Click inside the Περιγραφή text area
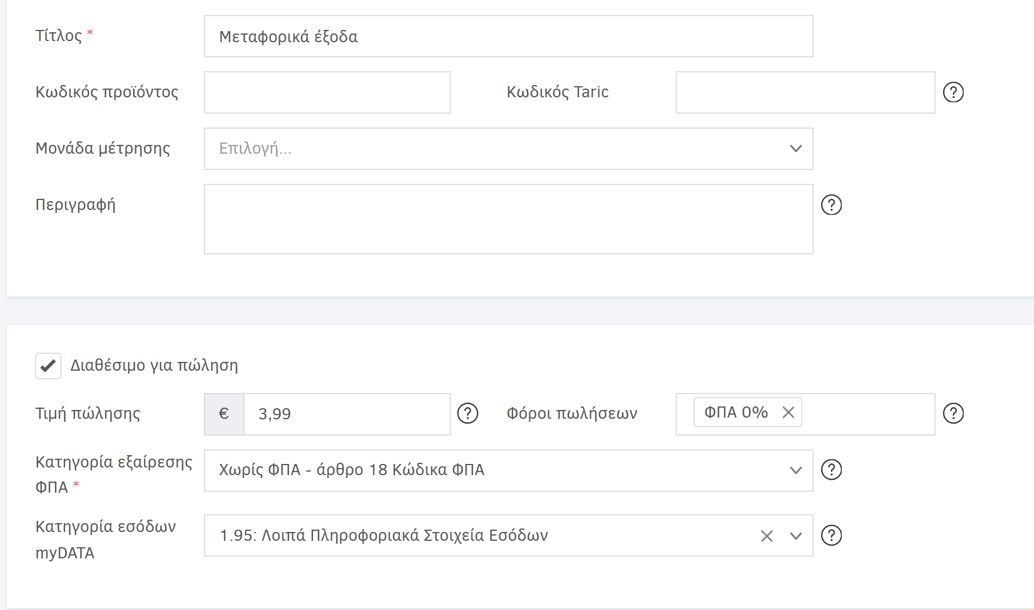This screenshot has height=610, width=1034. (508, 219)
